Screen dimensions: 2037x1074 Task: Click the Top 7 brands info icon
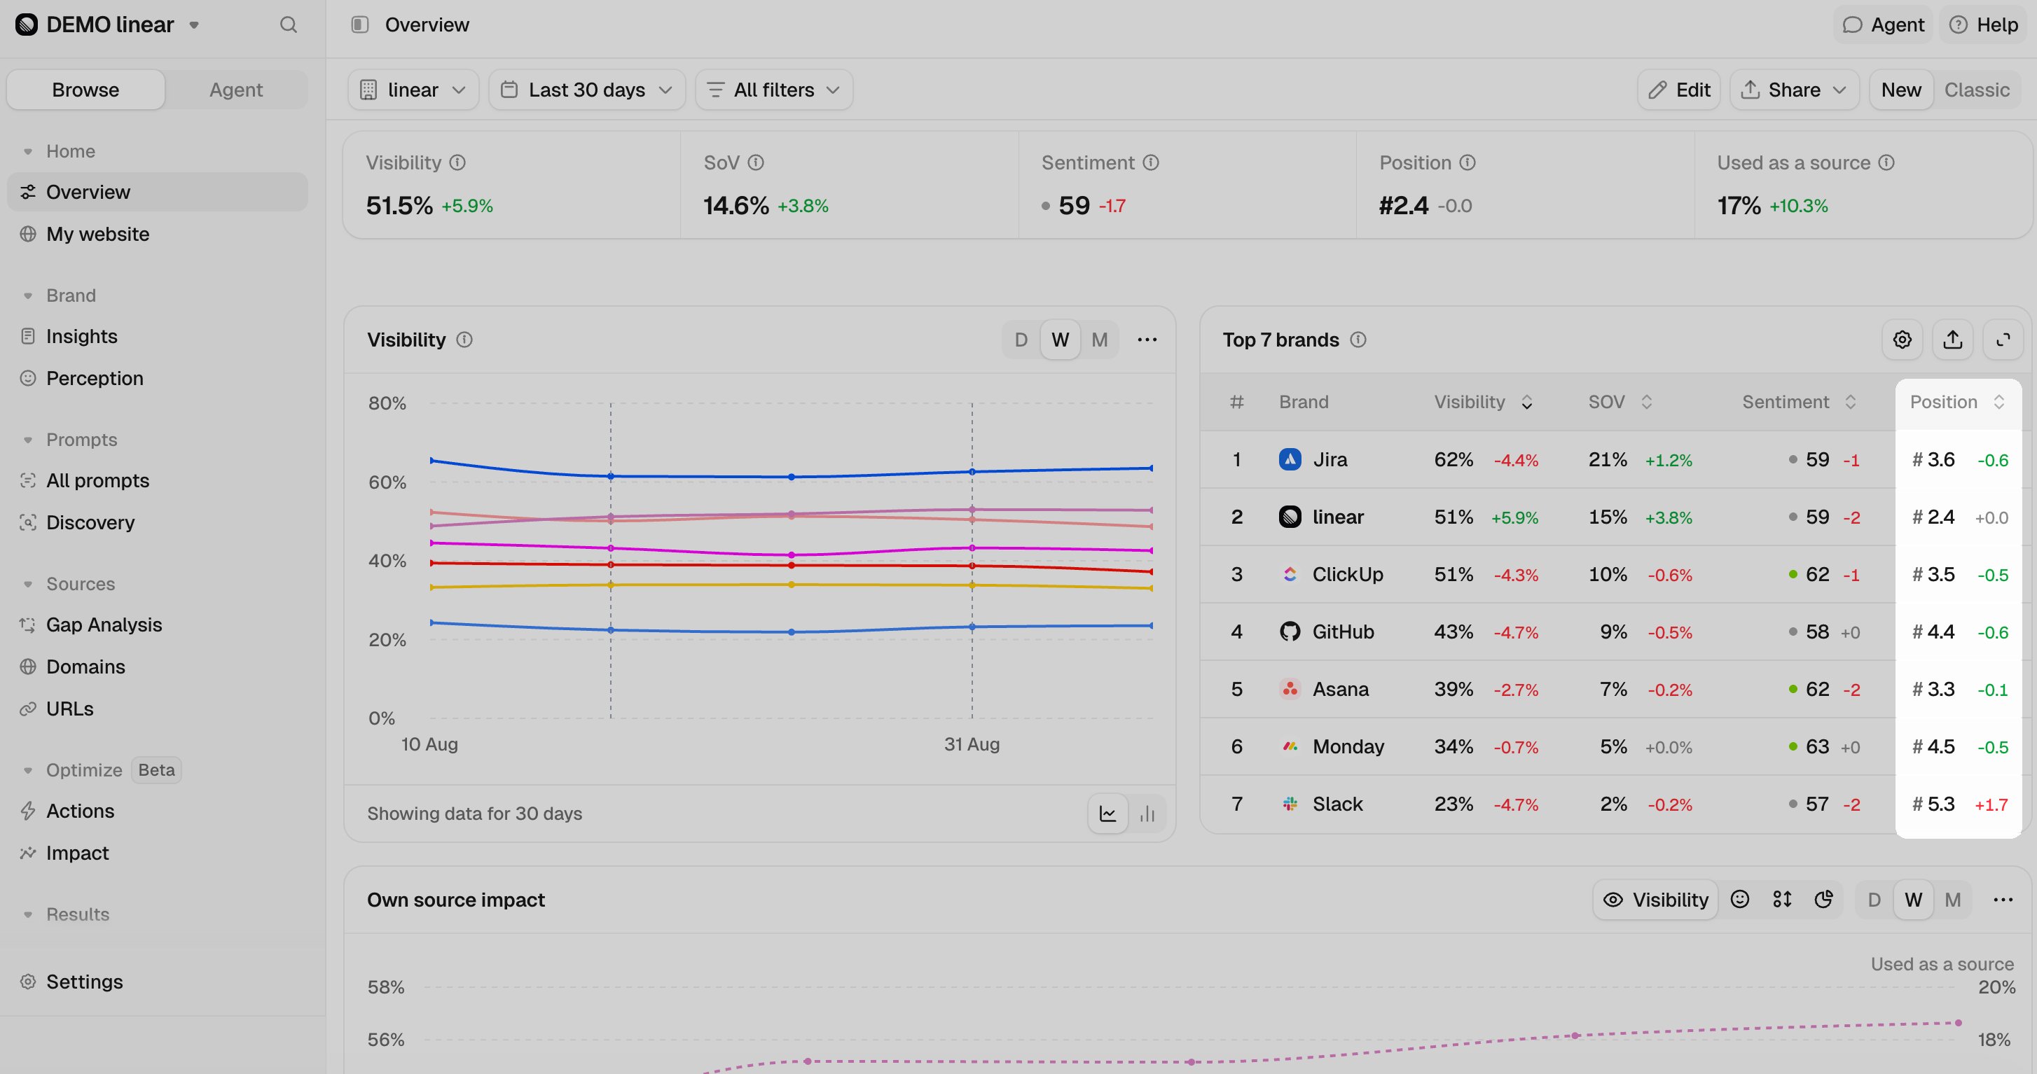pyautogui.click(x=1358, y=339)
